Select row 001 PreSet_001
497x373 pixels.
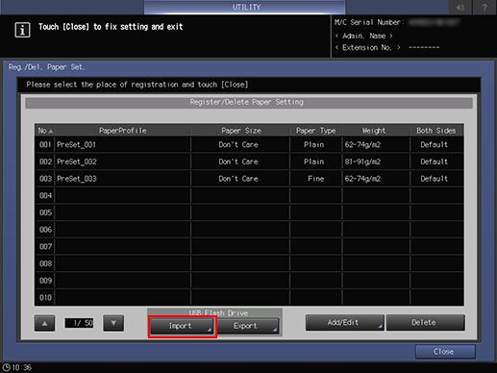[x=249, y=144]
